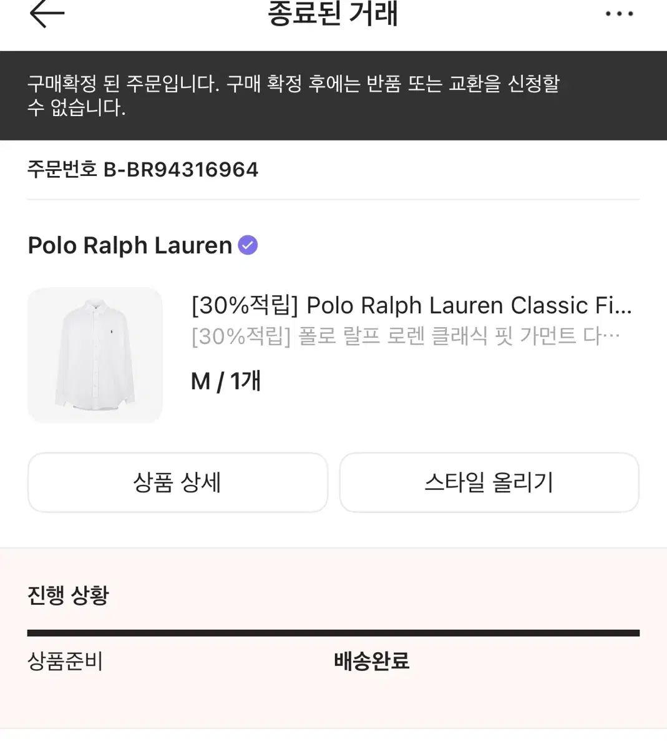Open the three-dot more options menu

point(619,14)
